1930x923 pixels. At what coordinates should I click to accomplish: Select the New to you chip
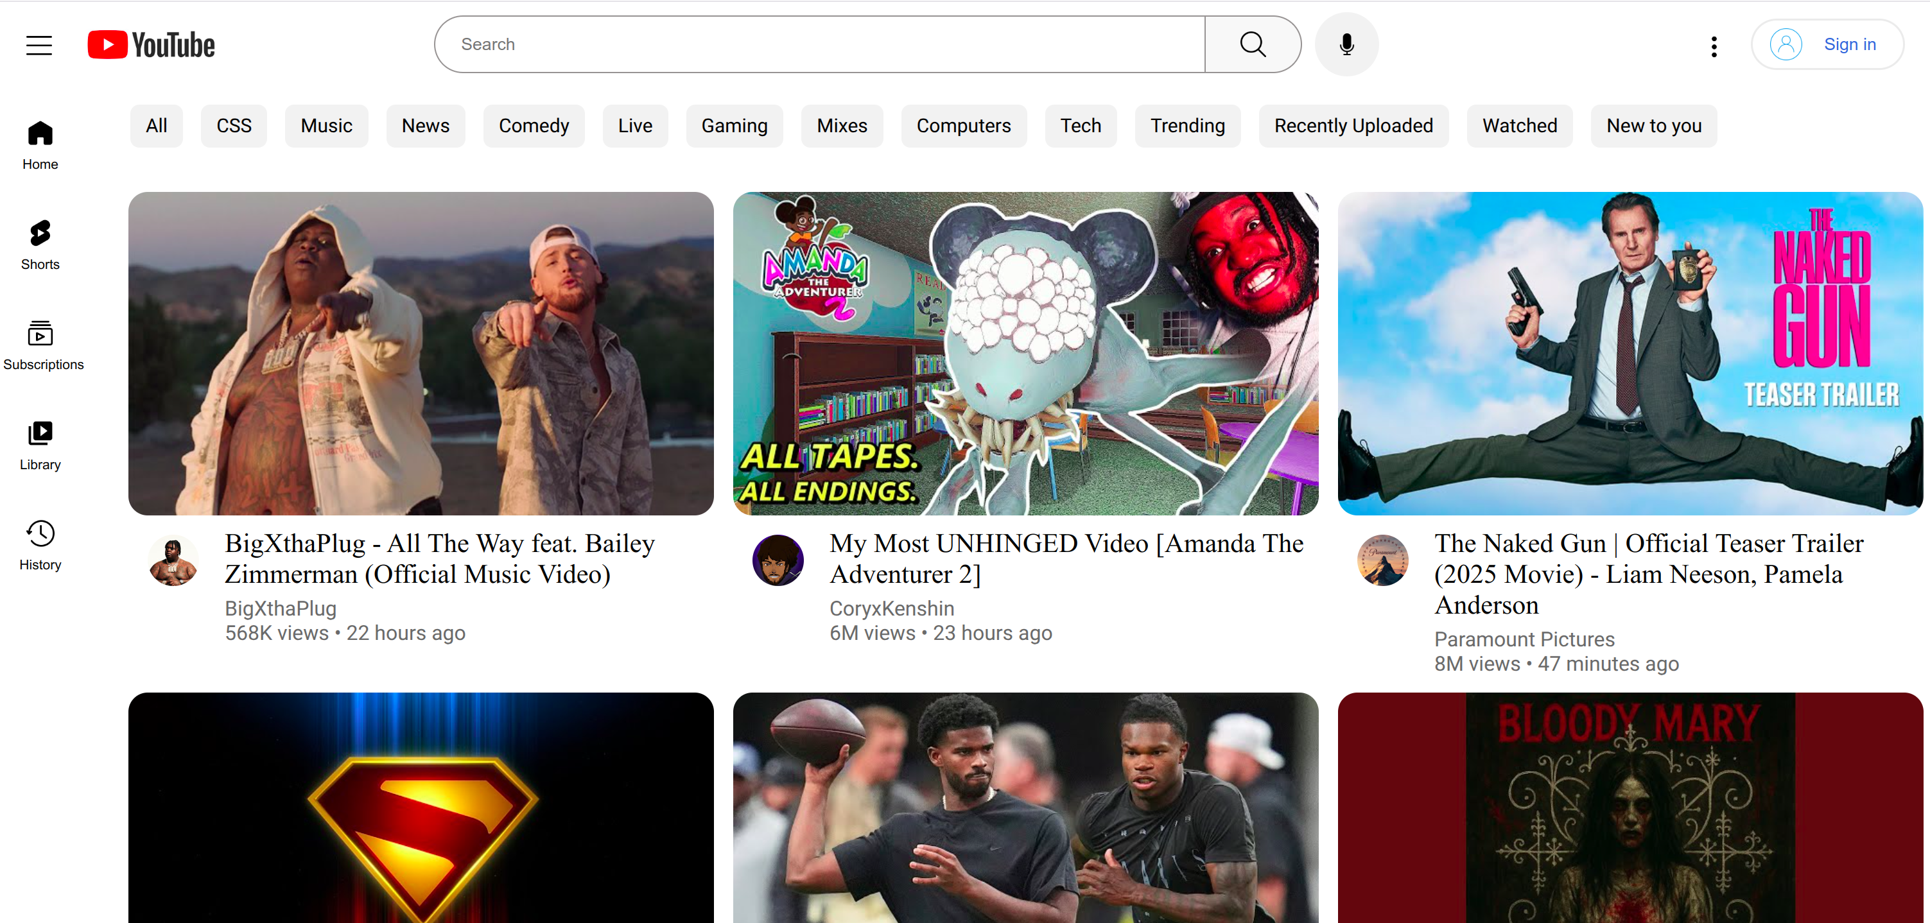(1653, 126)
